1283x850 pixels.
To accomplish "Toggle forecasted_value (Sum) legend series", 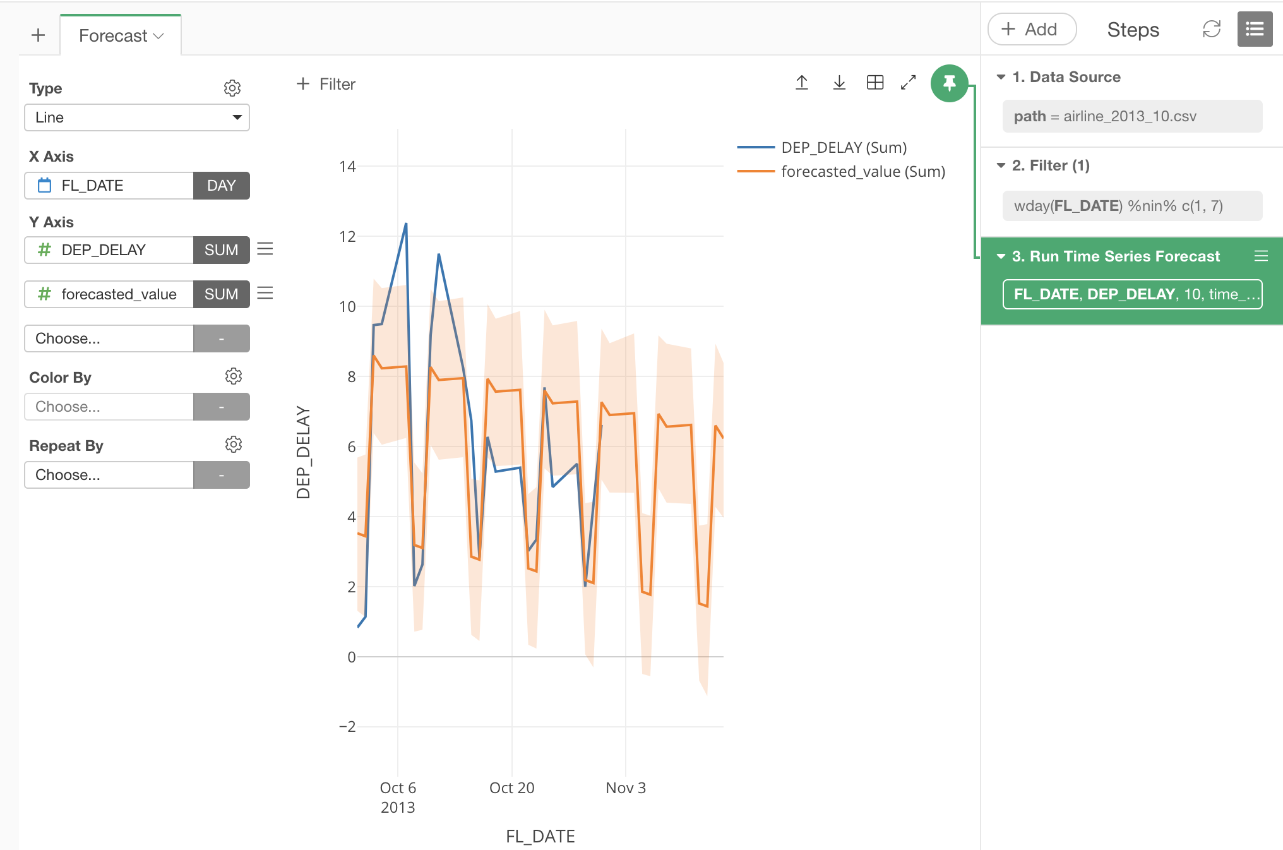I will coord(862,172).
